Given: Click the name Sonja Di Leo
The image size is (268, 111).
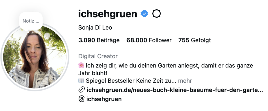Looking at the screenshot, I should point(95,27).
